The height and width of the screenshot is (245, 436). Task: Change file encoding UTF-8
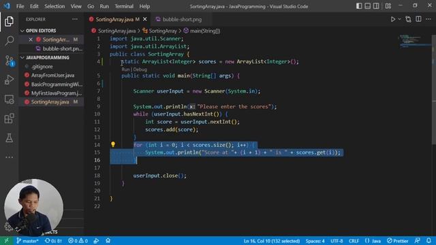coord(337,240)
